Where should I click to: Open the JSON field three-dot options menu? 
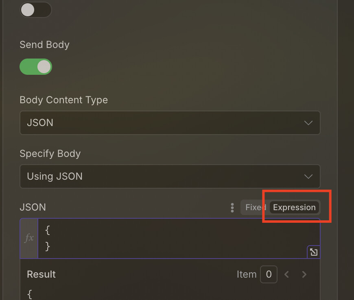[232, 208]
